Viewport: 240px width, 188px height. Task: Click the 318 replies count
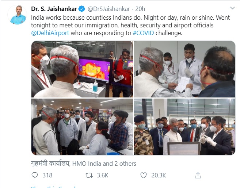(47, 175)
